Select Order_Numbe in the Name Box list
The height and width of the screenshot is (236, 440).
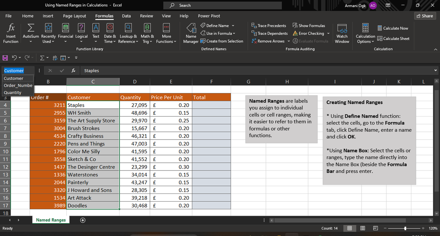point(18,85)
